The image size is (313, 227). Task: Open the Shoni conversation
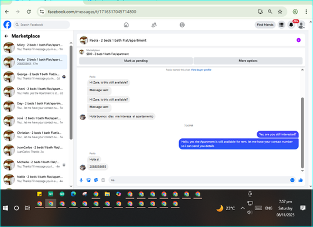[x=34, y=91]
